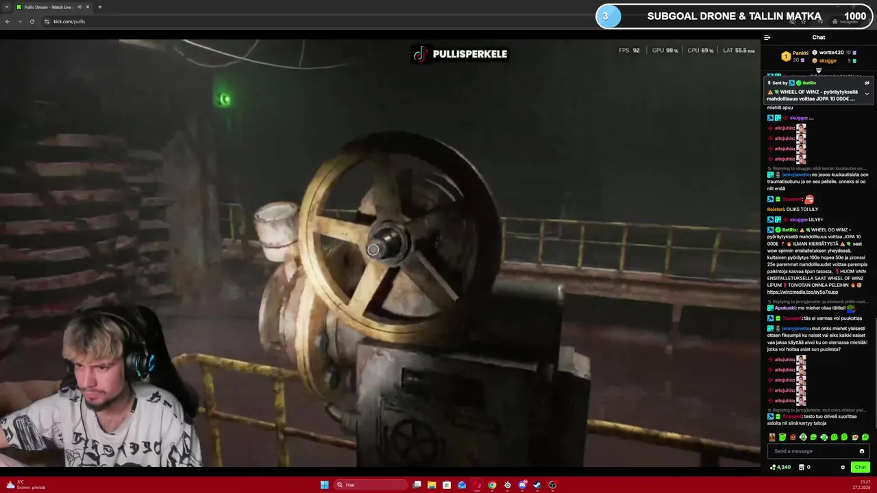
Task: Open the weather widget on taskbar
Action: click(x=25, y=485)
